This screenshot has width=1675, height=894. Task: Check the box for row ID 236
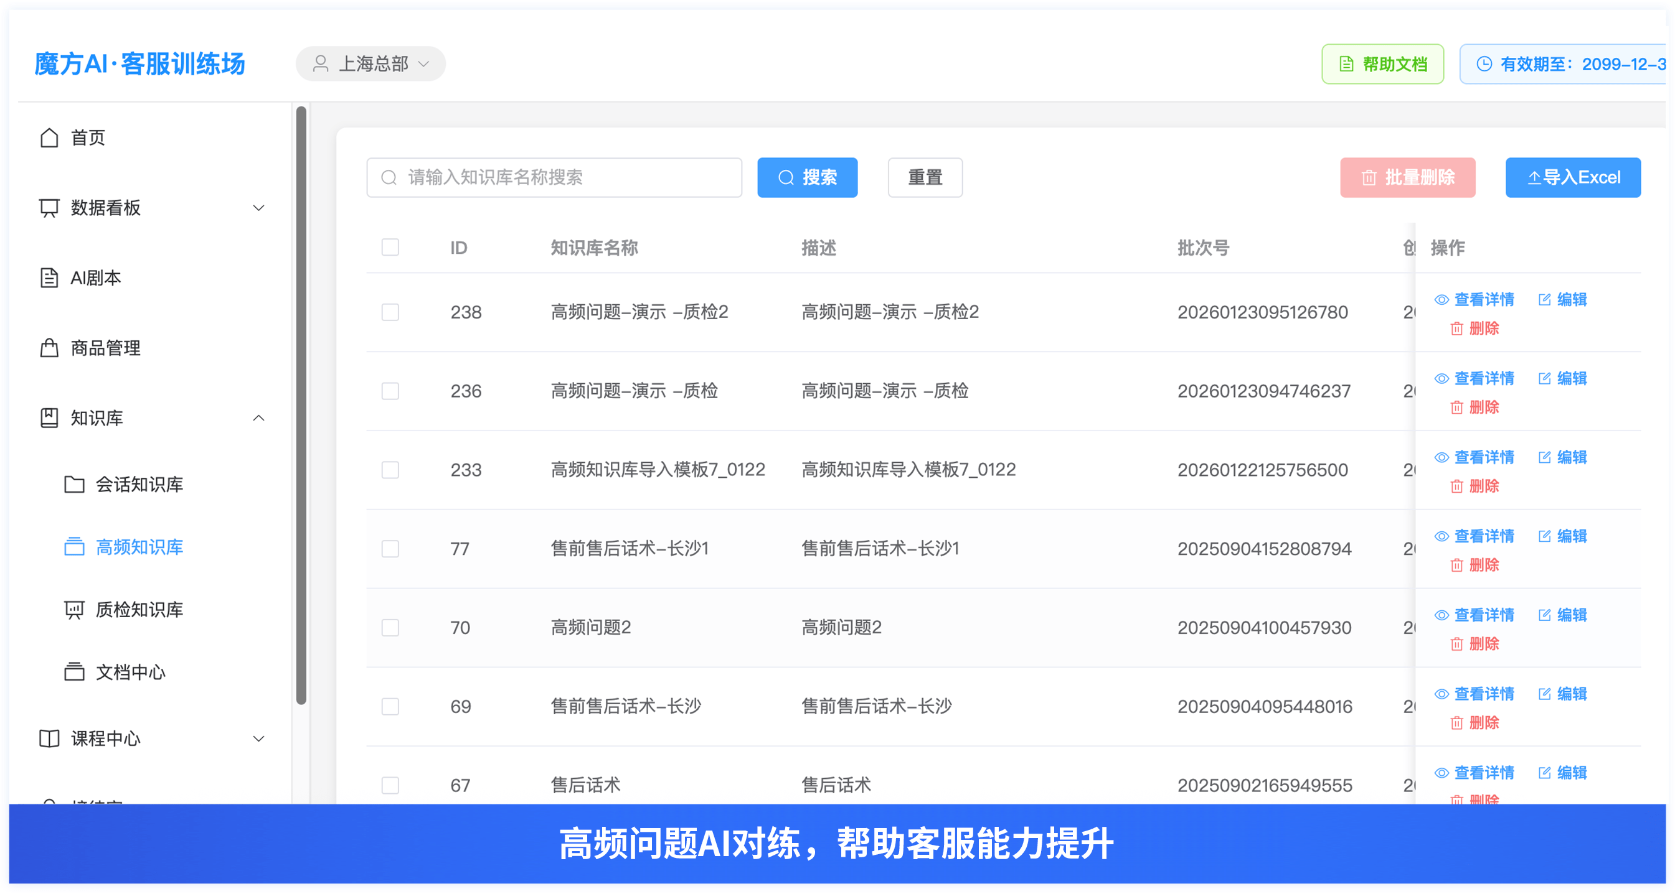[x=390, y=391]
